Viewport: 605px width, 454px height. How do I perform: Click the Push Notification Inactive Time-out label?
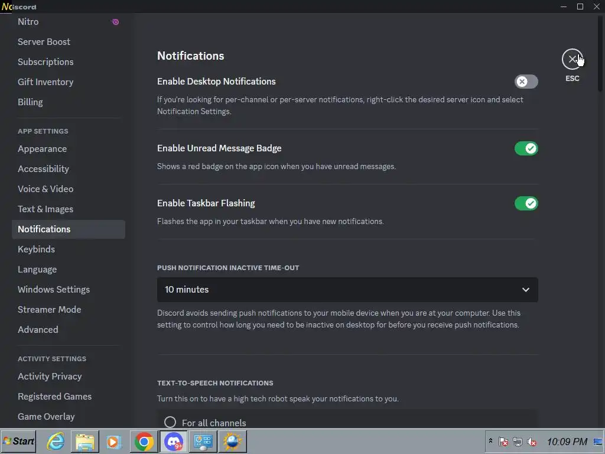tap(228, 268)
